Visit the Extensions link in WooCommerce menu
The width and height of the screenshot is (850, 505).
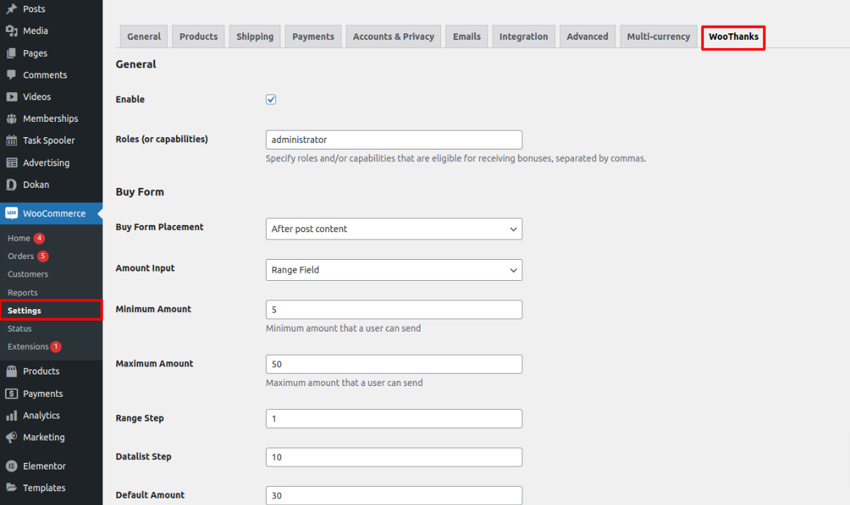(x=28, y=346)
